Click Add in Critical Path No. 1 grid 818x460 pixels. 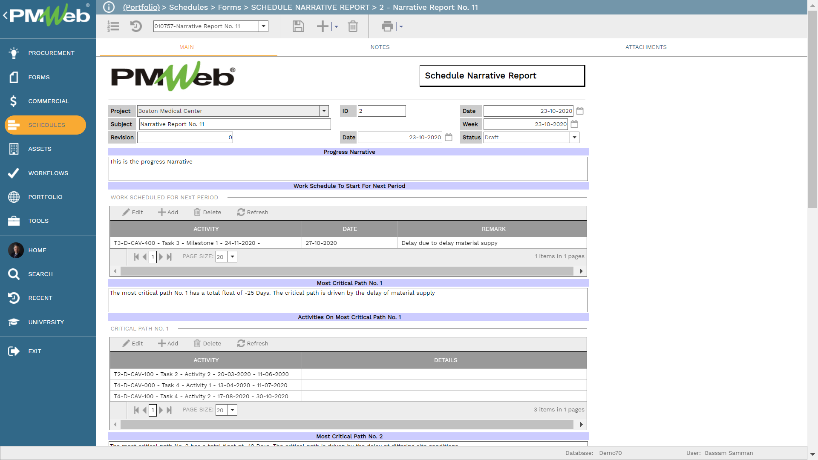pos(168,343)
